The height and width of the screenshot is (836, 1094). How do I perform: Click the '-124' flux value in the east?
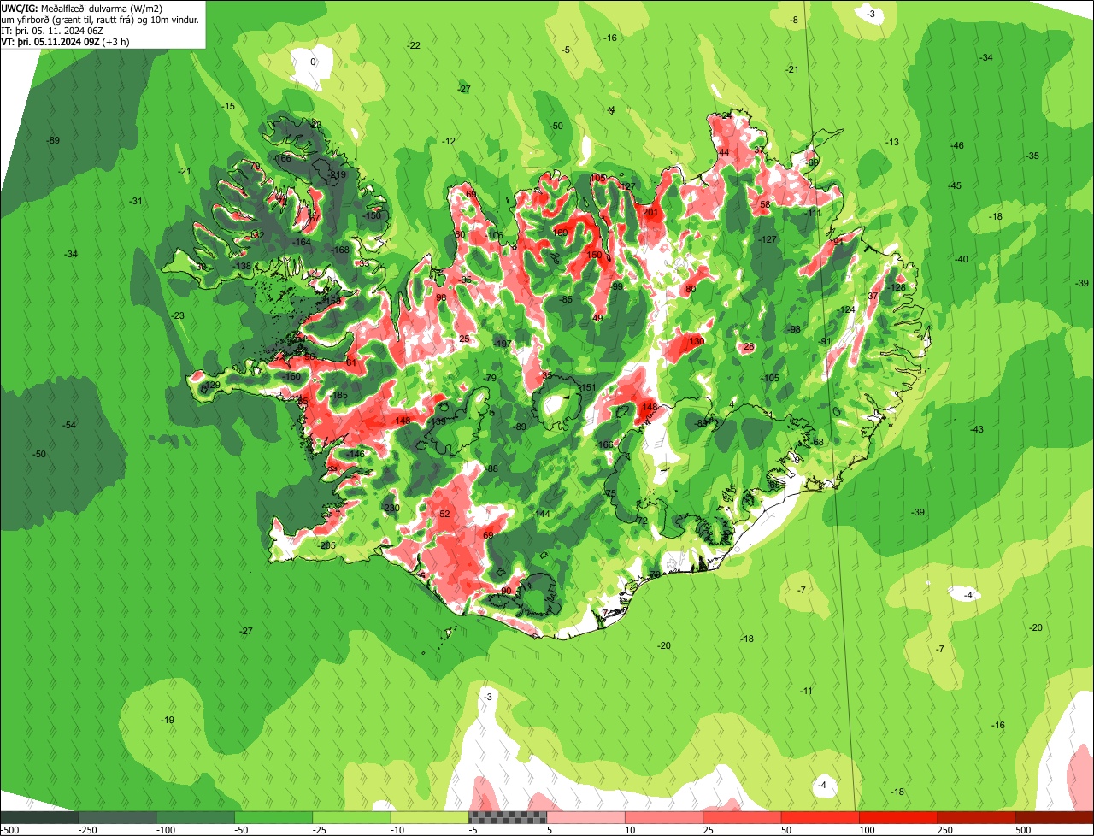coord(846,309)
